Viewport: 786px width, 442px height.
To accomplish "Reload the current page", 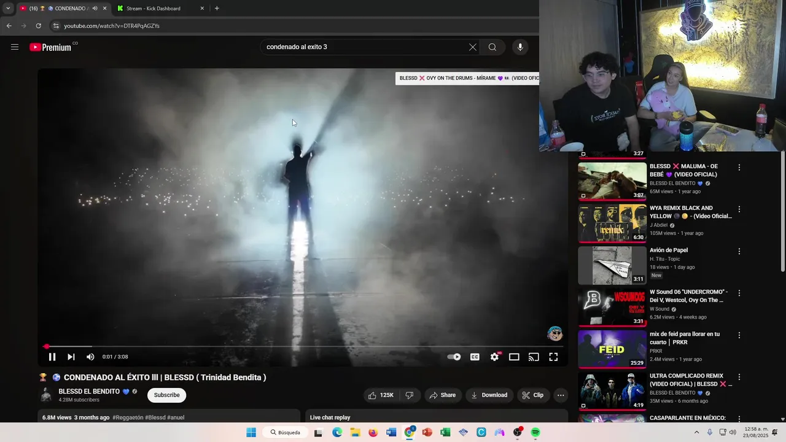I will pyautogui.click(x=38, y=26).
